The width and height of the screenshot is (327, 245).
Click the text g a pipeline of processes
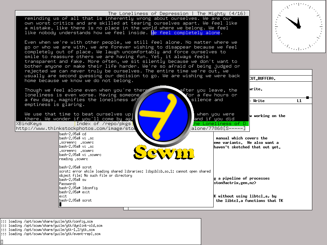click(242, 178)
